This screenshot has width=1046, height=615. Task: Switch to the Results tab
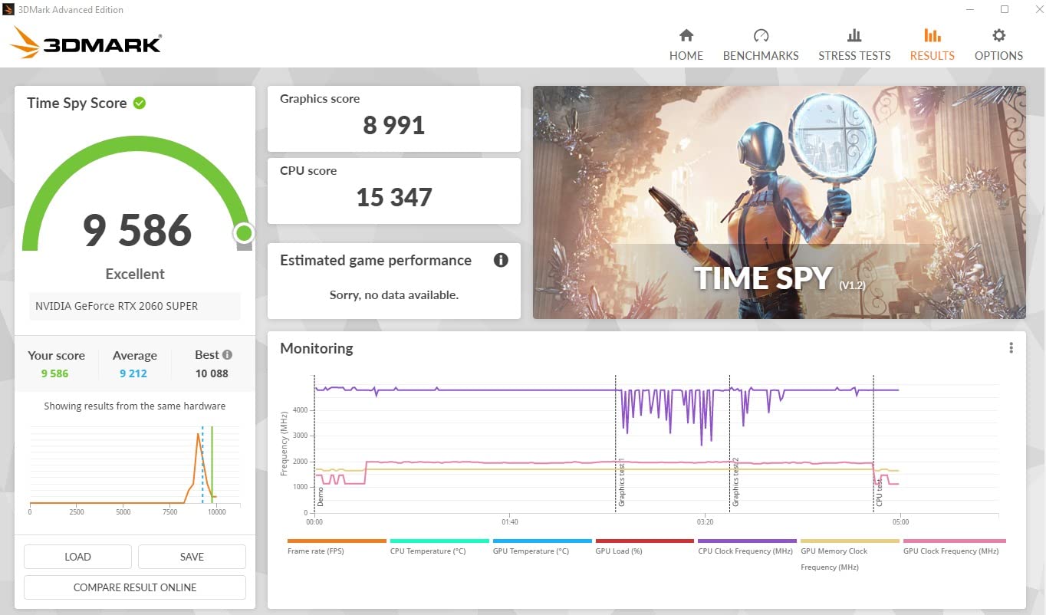click(x=932, y=44)
